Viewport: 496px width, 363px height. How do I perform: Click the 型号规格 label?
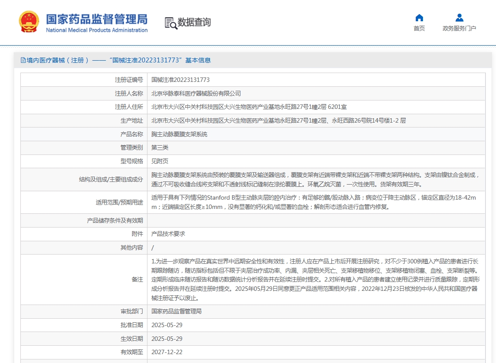click(x=132, y=161)
